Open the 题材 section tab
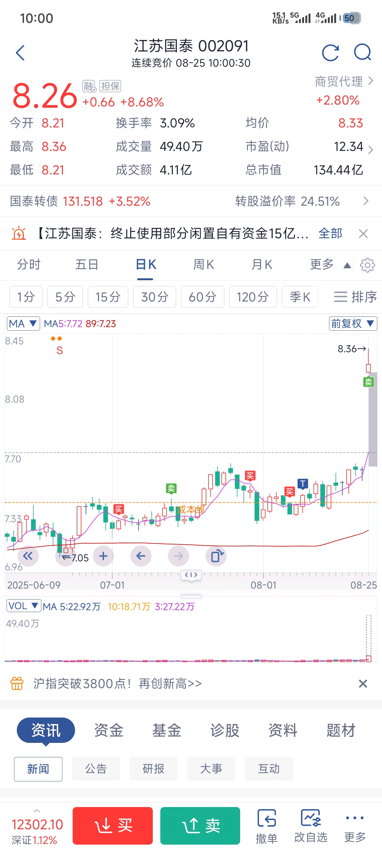The image size is (382, 849). click(341, 730)
